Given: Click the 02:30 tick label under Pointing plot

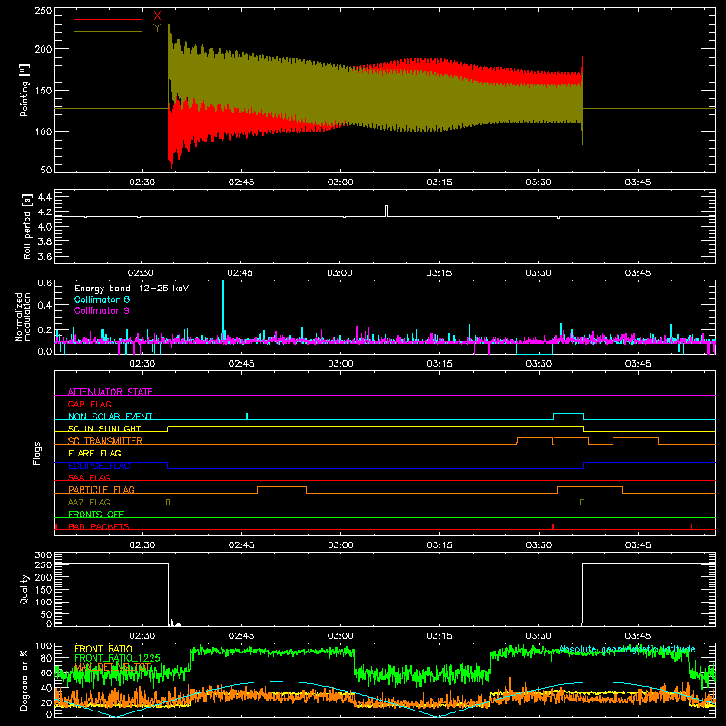Looking at the screenshot, I should (142, 182).
